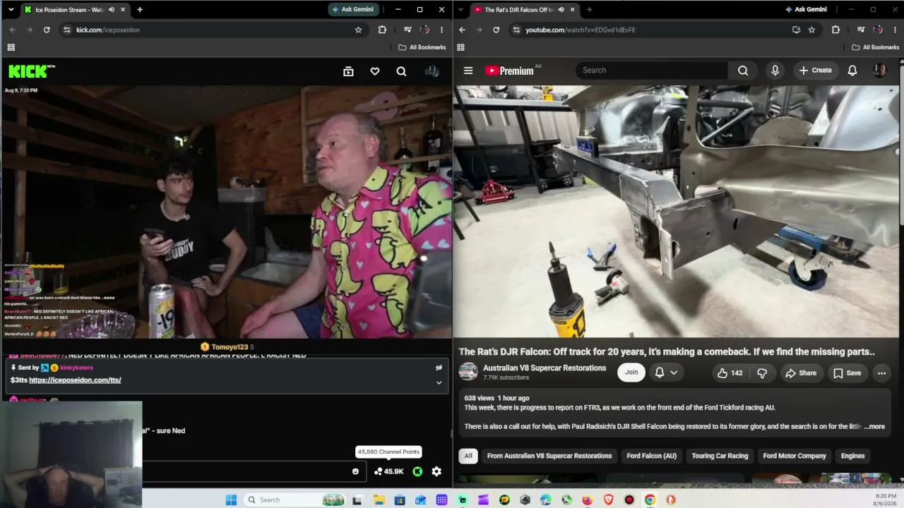Open the emote picker in Kick chat
The image size is (904, 508).
pyautogui.click(x=355, y=471)
